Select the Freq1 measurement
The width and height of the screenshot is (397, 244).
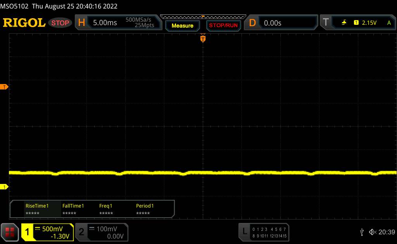(x=106, y=209)
